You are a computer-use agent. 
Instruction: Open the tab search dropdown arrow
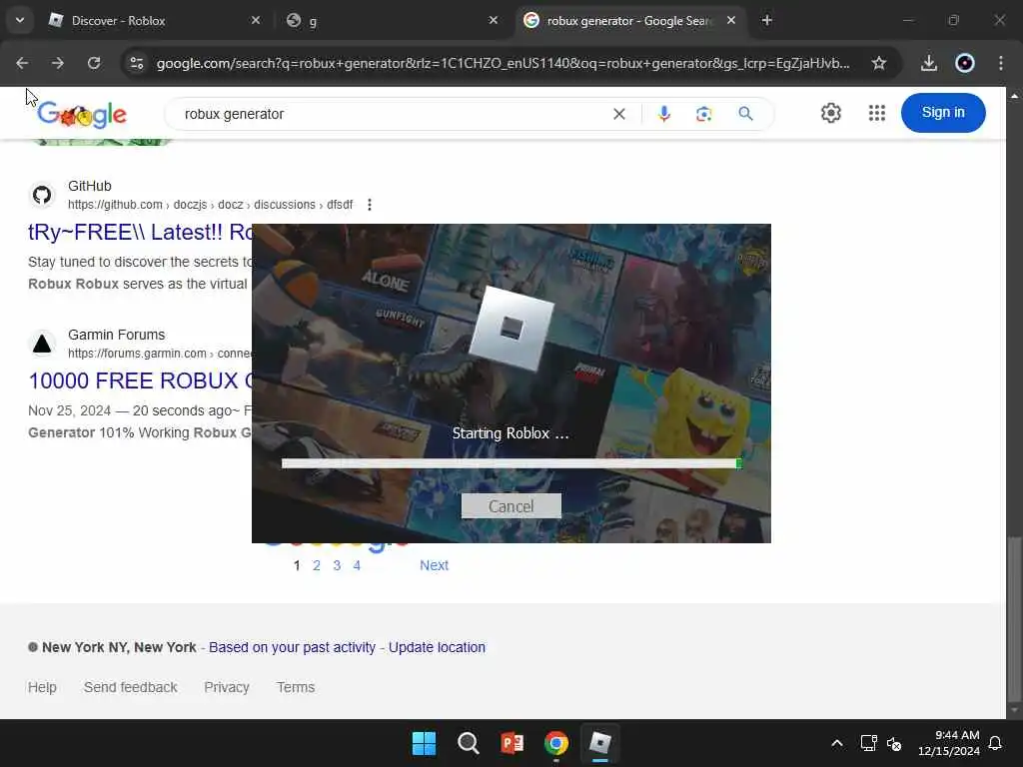(x=20, y=20)
